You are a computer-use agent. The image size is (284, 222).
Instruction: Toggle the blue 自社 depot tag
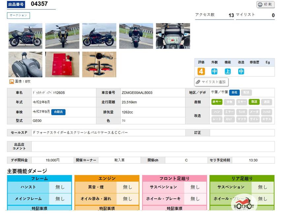pyautogui.click(x=234, y=93)
